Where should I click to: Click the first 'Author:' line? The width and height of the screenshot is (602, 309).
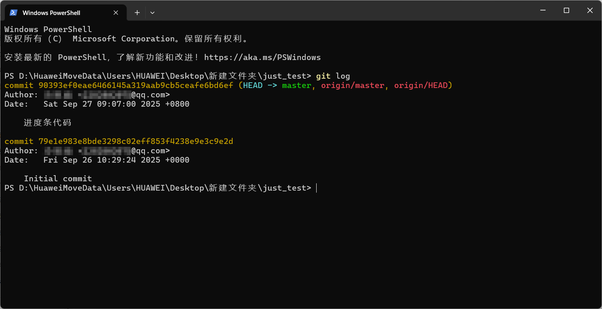[x=87, y=95]
